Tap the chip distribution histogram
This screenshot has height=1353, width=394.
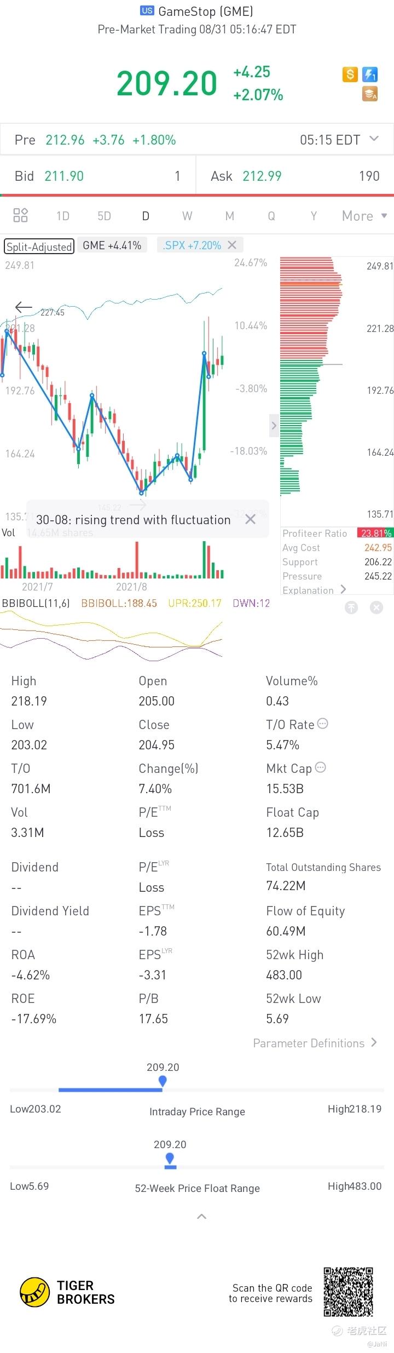tap(312, 376)
